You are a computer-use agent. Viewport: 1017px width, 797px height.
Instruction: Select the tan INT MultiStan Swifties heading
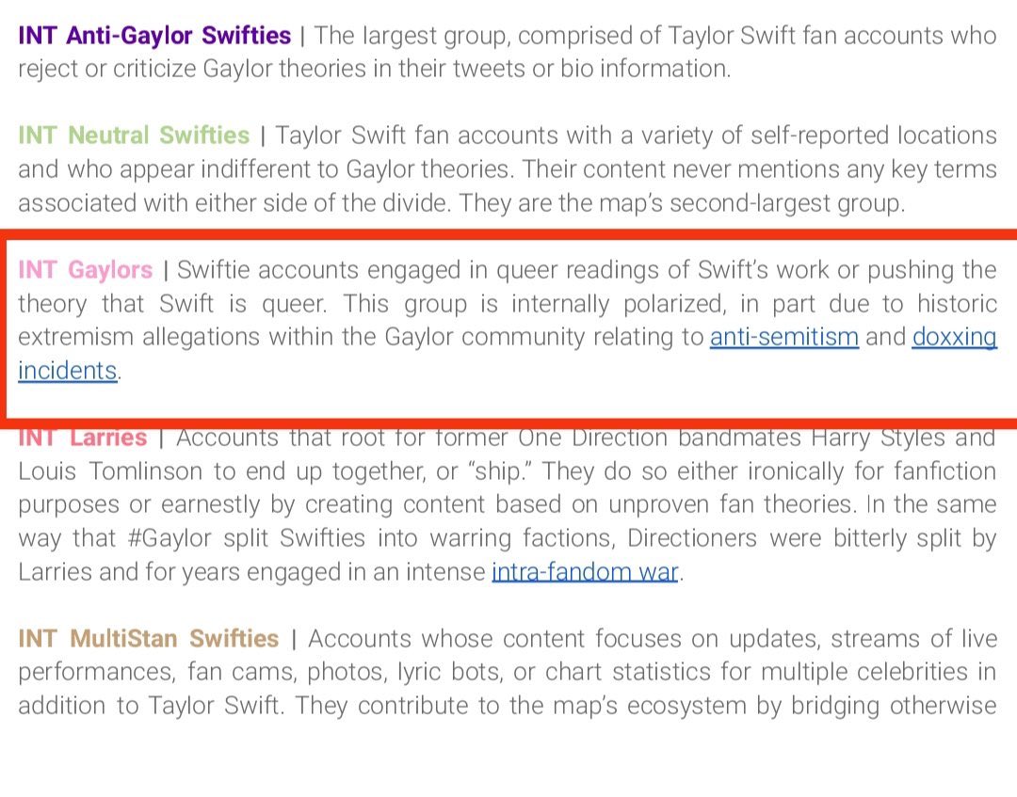click(149, 638)
